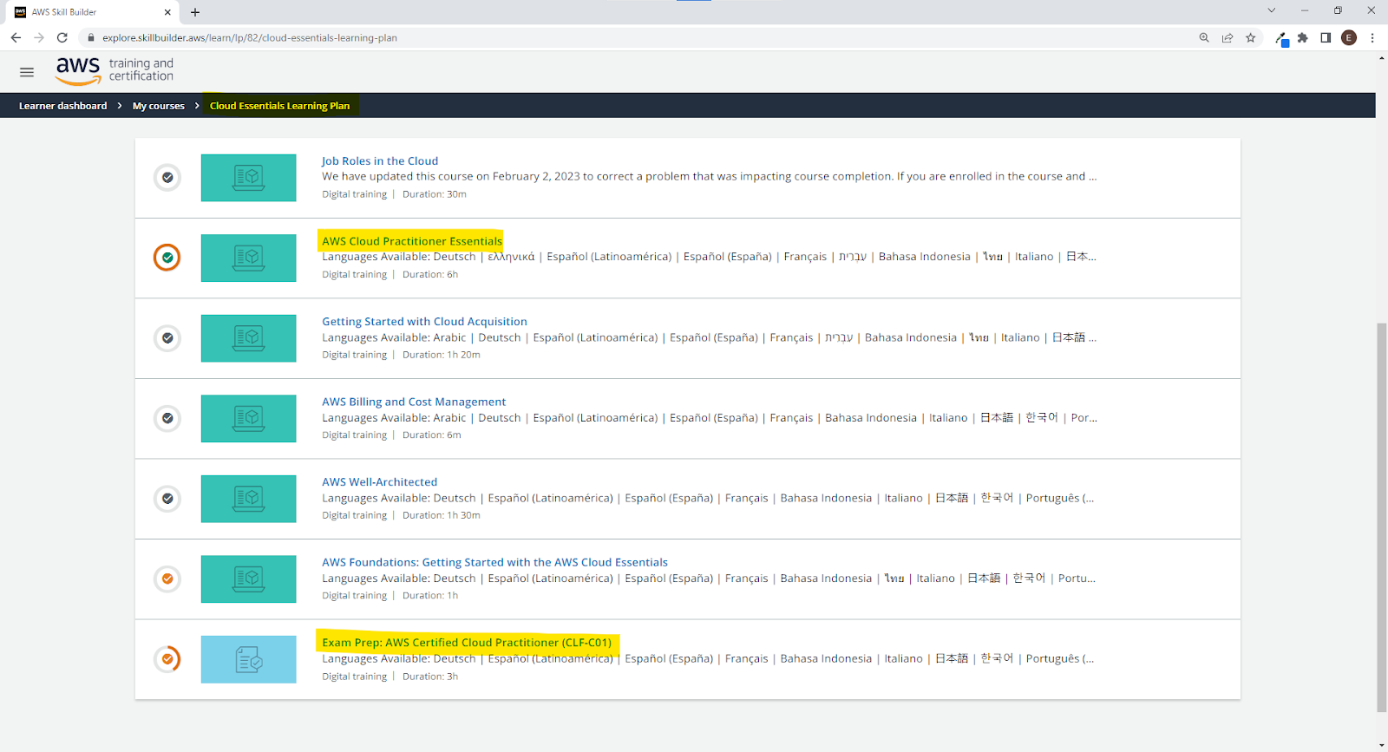Go to My courses breadcrumb
The image size is (1388, 752).
pos(159,106)
